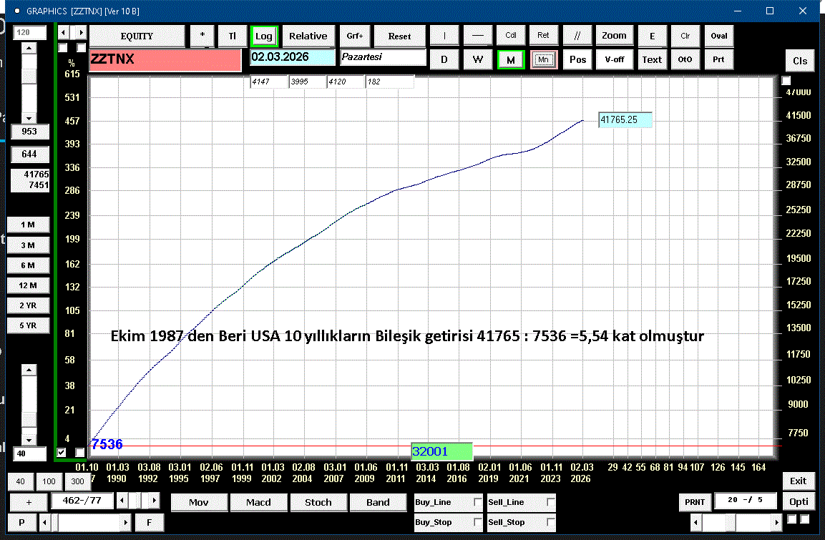Viewport: 825px width, 540px height.
Task: Add the Macd indicator
Action: coord(258,502)
